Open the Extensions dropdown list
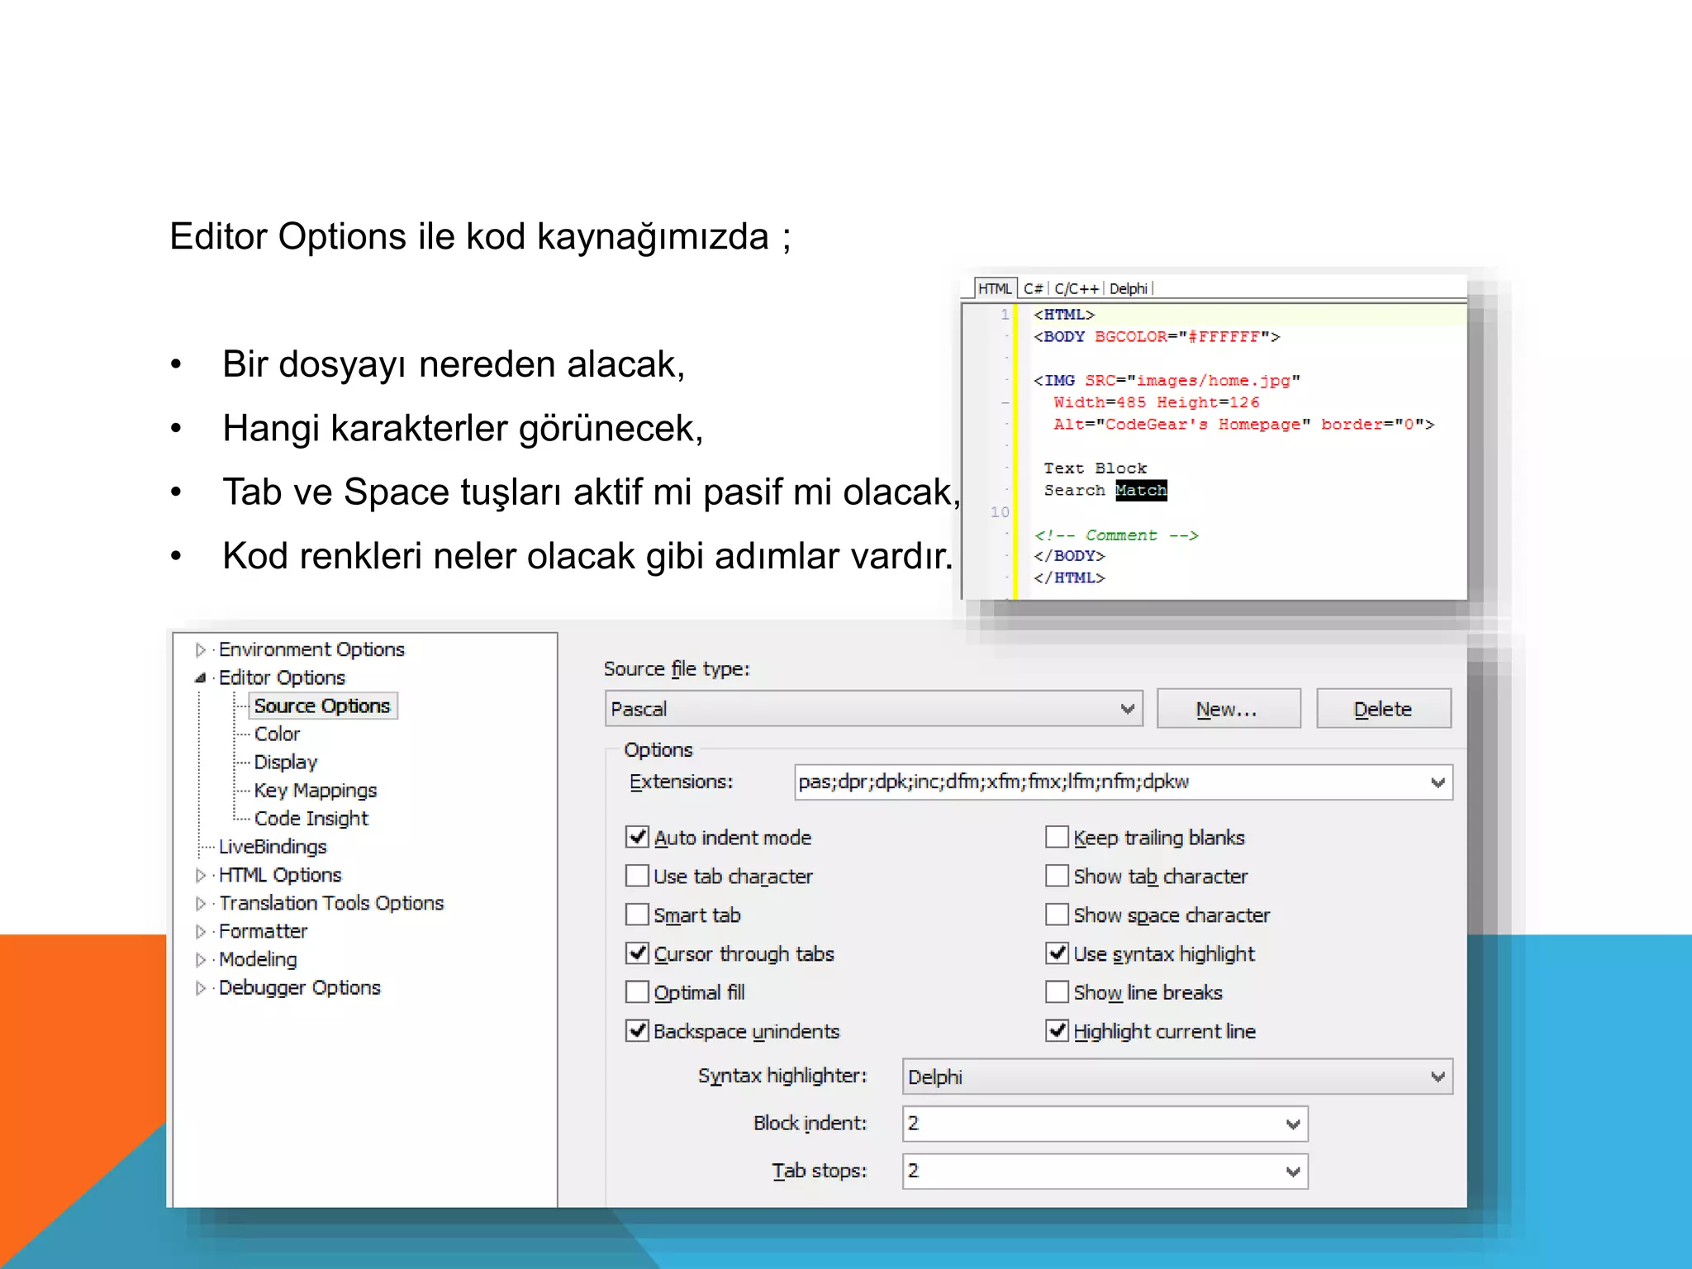Screen dimensions: 1692x1269 click(1438, 782)
